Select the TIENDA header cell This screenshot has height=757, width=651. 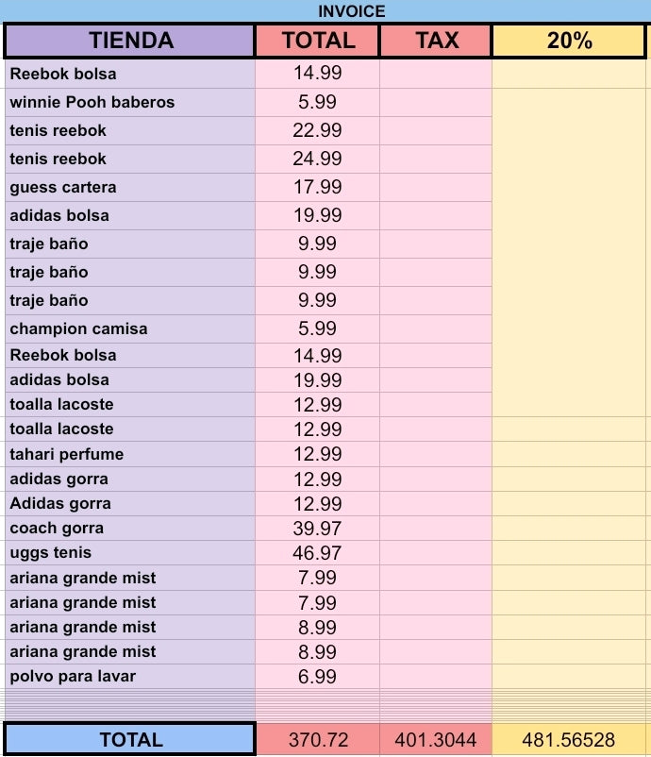130,40
